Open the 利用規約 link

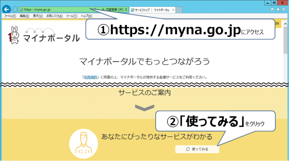(90, 77)
